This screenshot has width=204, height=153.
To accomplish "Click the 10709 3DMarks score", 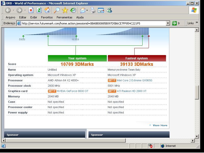I will click(x=77, y=64).
